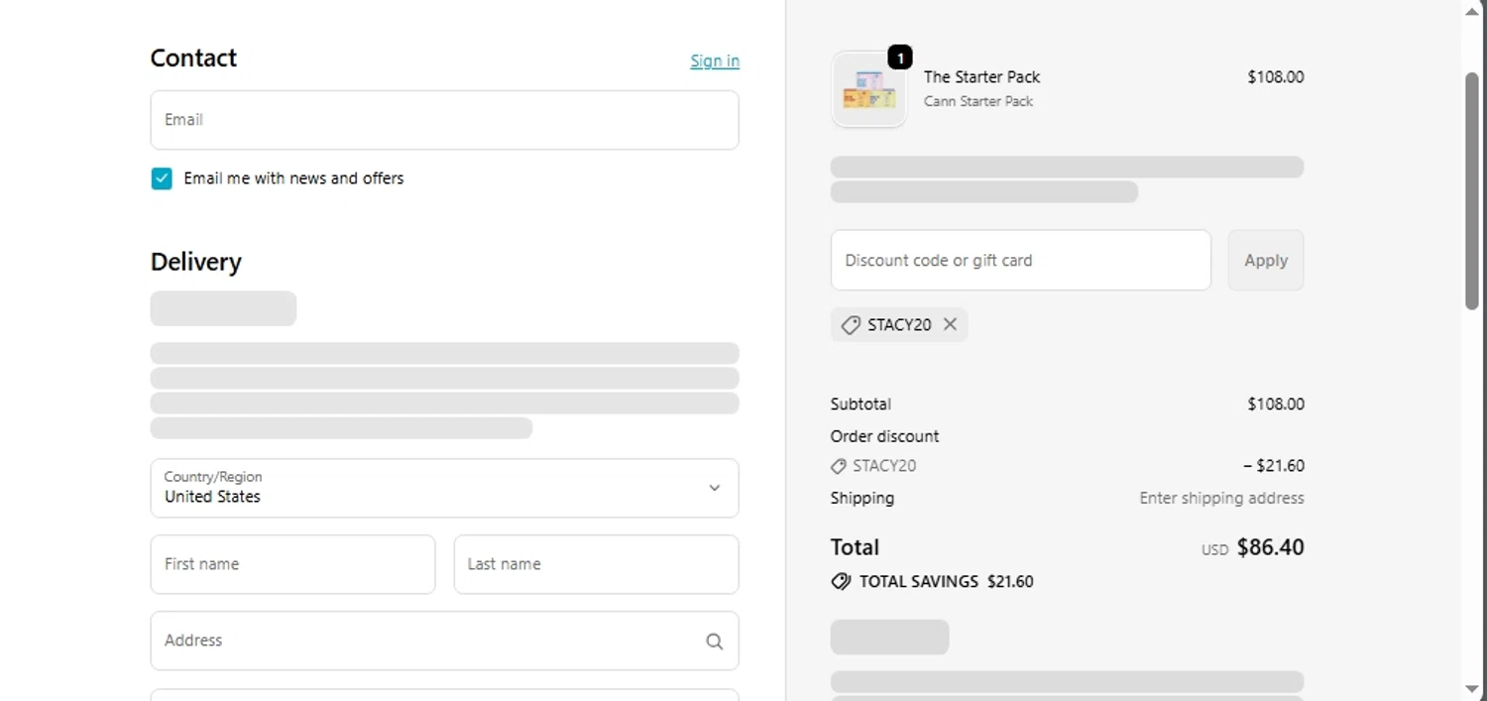Click the Sign in link
Screen dimensions: 1487x701
coord(715,60)
